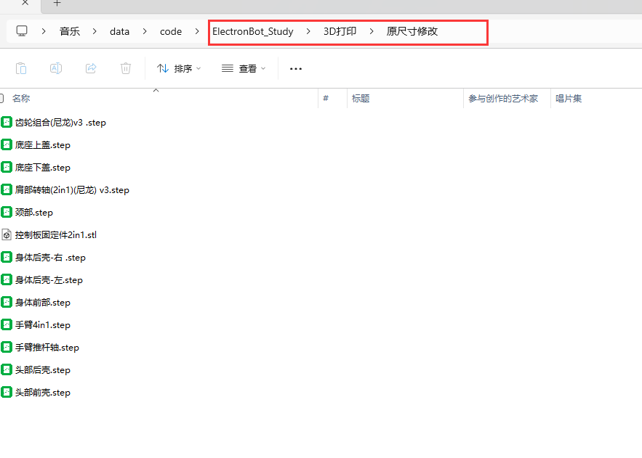Sort by 标题 column header
Image resolution: width=642 pixels, height=458 pixels.
pos(361,99)
